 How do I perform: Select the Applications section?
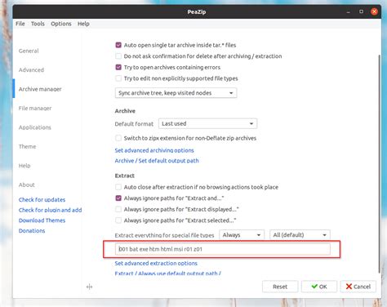[35, 127]
